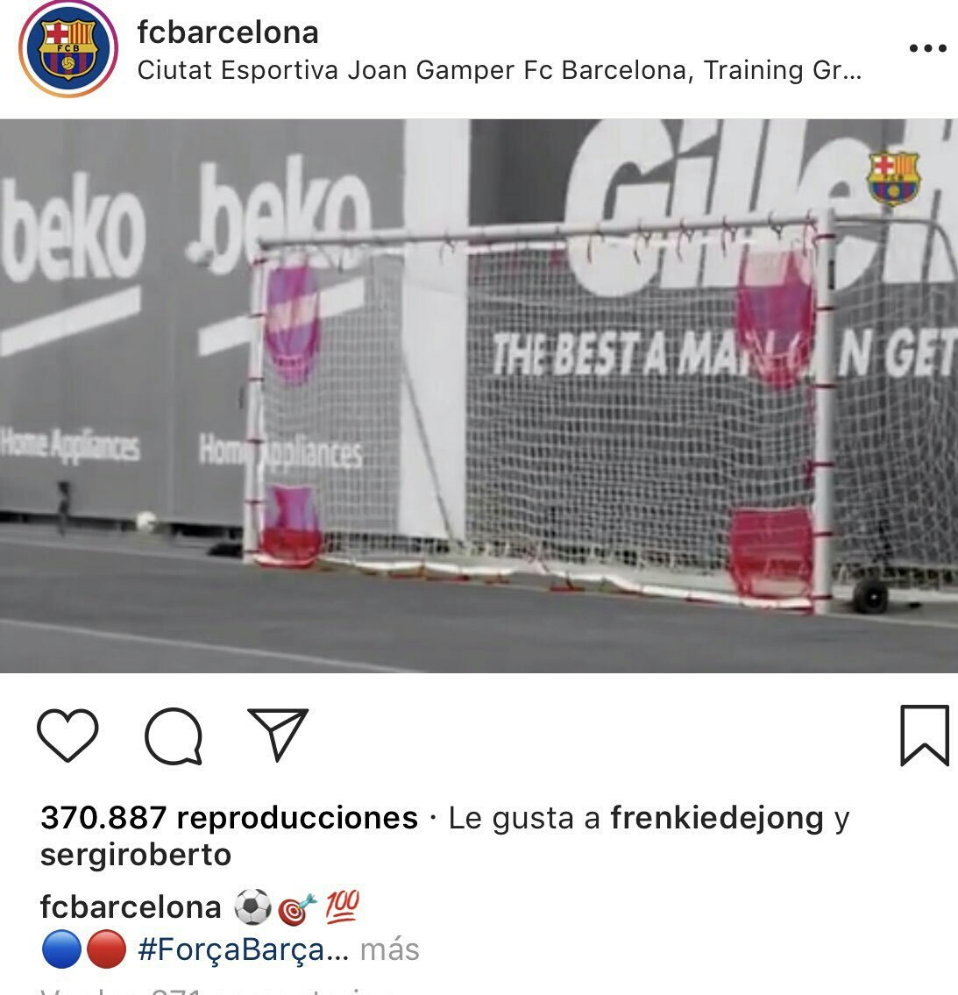The width and height of the screenshot is (958, 995).
Task: Share post with paper plane icon
Action: (278, 734)
